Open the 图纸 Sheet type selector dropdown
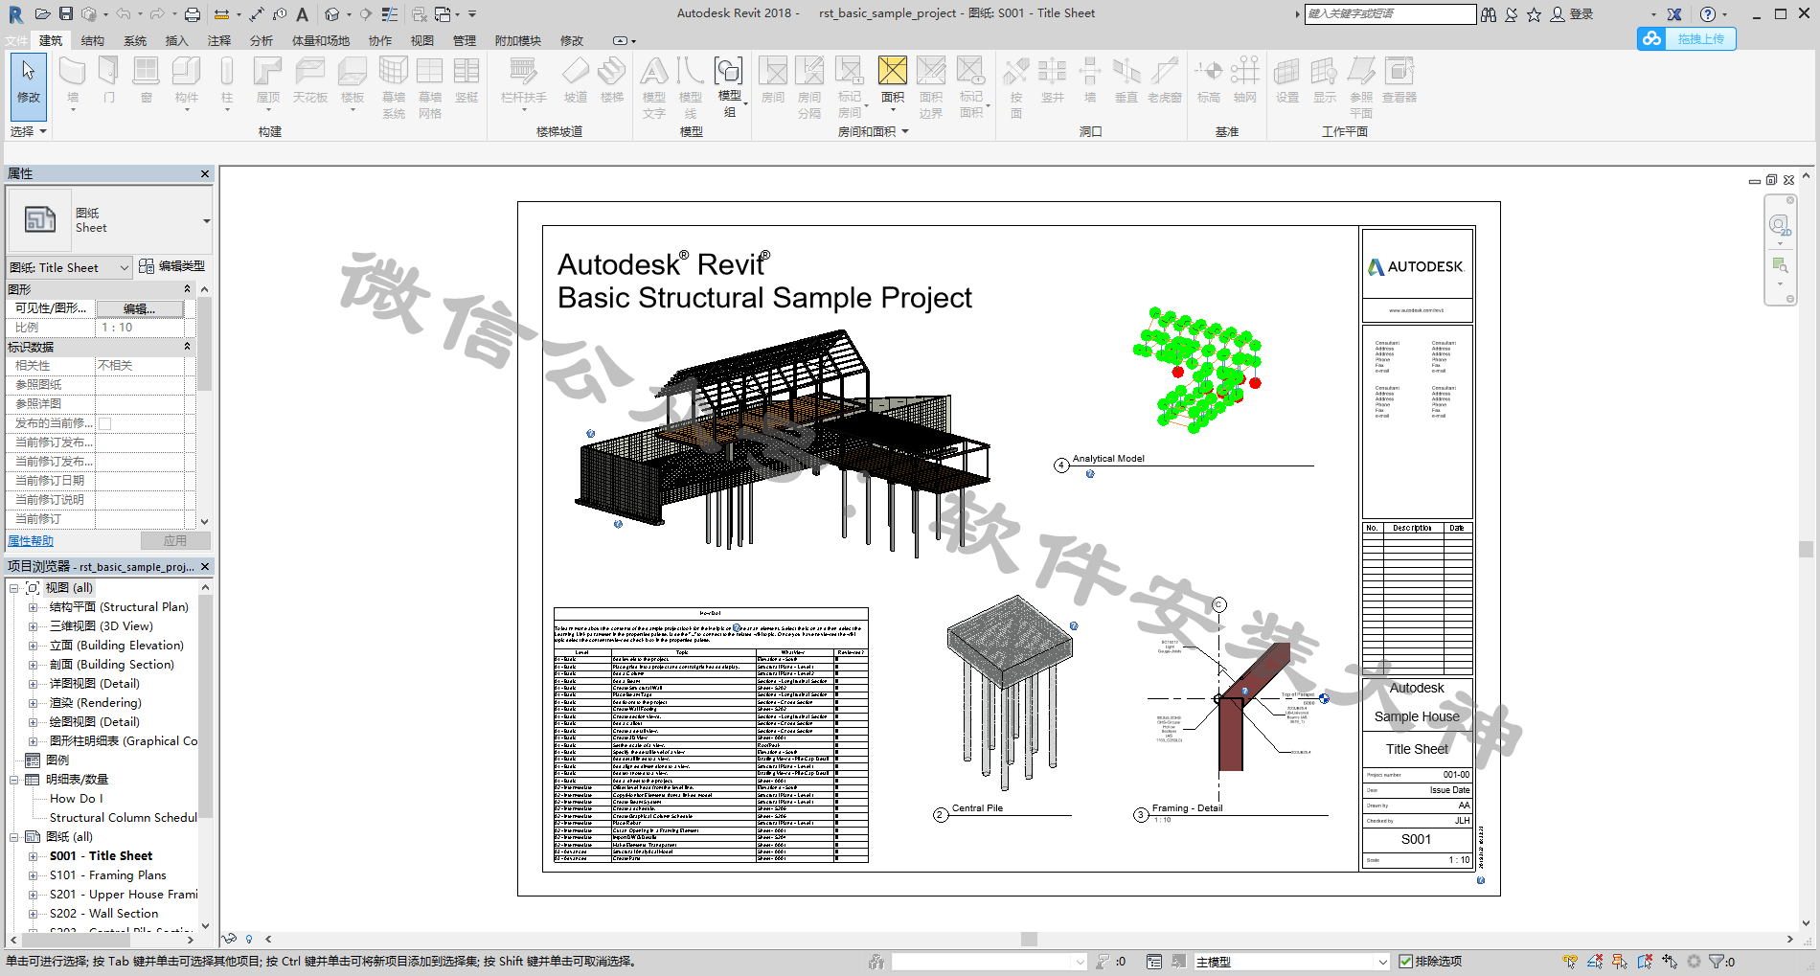This screenshot has width=1820, height=976. click(206, 221)
